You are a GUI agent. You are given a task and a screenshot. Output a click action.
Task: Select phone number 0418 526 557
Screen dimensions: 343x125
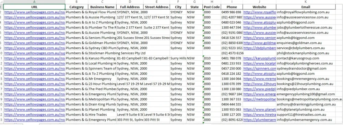[232, 38]
